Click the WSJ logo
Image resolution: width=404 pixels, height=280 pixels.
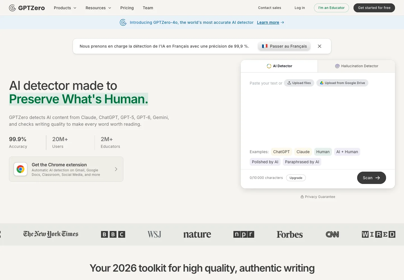pyautogui.click(x=154, y=234)
